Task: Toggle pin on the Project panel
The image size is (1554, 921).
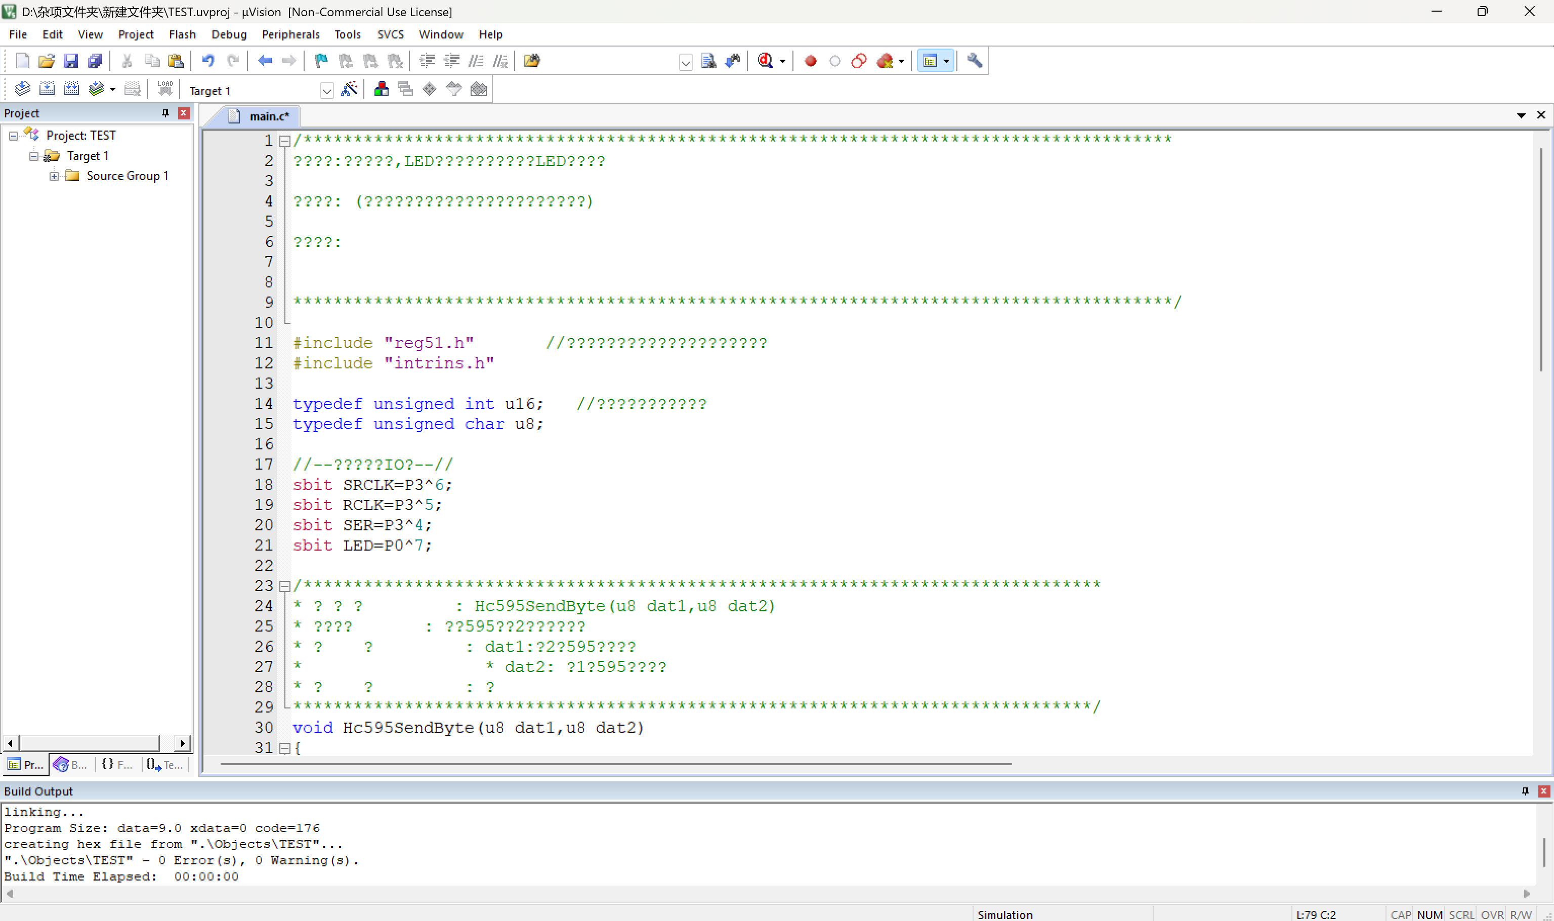Action: point(165,113)
